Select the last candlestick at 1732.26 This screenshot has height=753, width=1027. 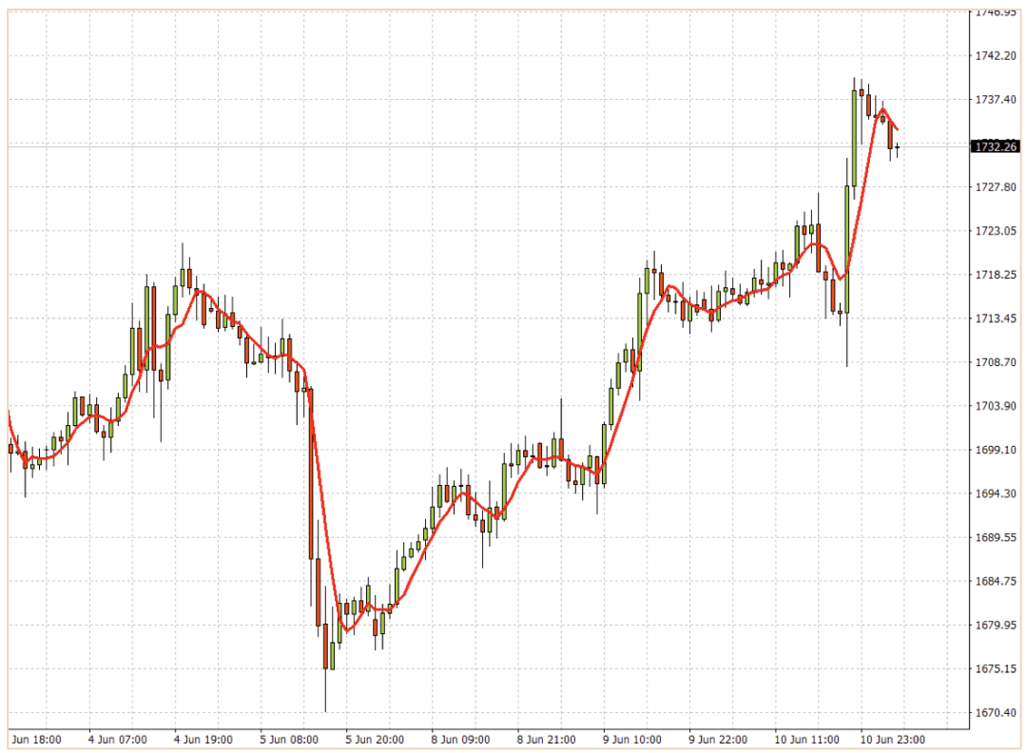coord(898,148)
